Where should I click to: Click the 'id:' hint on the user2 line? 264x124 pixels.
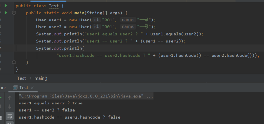[x=97, y=27]
